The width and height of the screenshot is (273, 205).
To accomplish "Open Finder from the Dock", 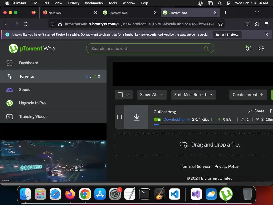I will point(25,194).
